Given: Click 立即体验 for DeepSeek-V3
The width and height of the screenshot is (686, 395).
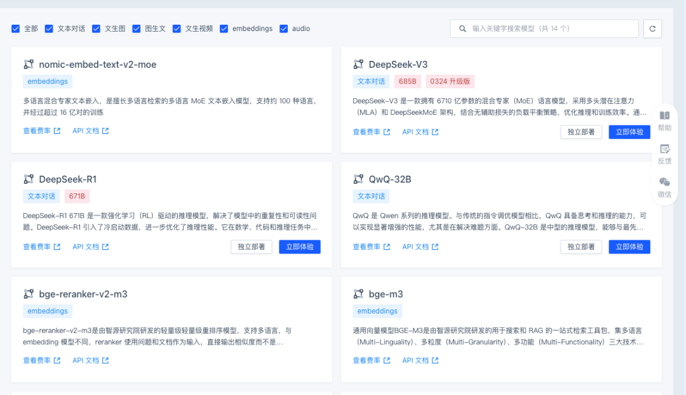Looking at the screenshot, I should [629, 132].
